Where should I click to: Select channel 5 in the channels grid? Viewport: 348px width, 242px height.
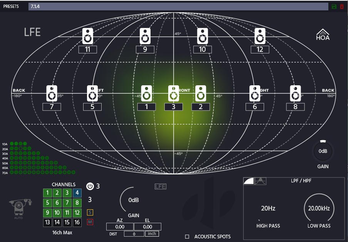tap(47, 203)
